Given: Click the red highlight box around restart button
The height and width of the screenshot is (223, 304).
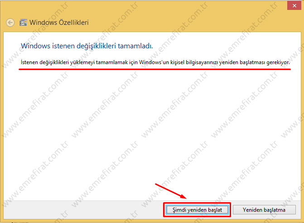Looking at the screenshot, I should (x=198, y=203).
